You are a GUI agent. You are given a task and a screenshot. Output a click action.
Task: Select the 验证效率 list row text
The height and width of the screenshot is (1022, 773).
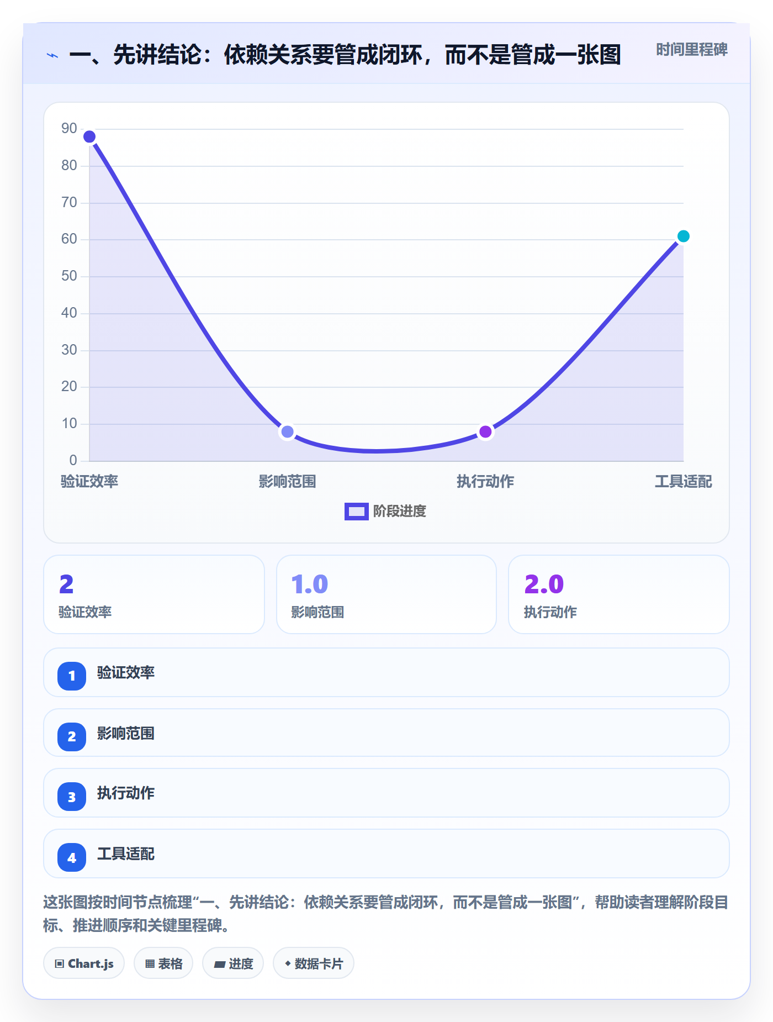126,673
